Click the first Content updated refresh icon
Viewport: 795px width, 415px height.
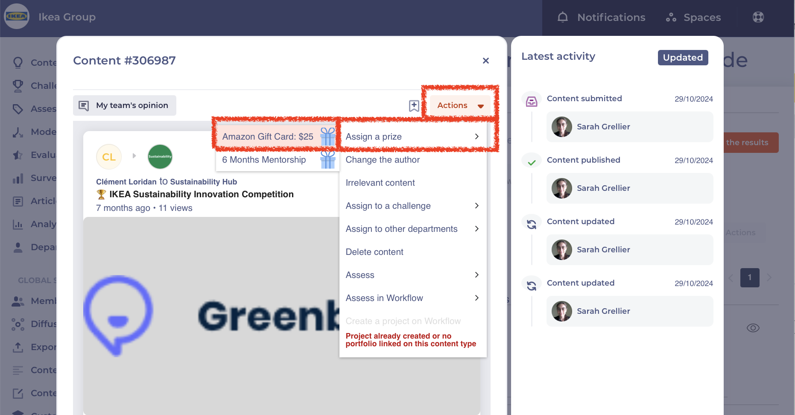click(x=532, y=224)
